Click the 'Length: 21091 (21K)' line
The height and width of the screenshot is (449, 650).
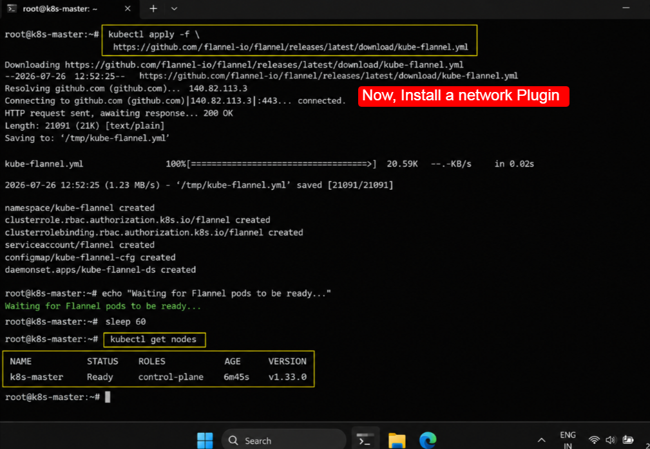(x=84, y=126)
